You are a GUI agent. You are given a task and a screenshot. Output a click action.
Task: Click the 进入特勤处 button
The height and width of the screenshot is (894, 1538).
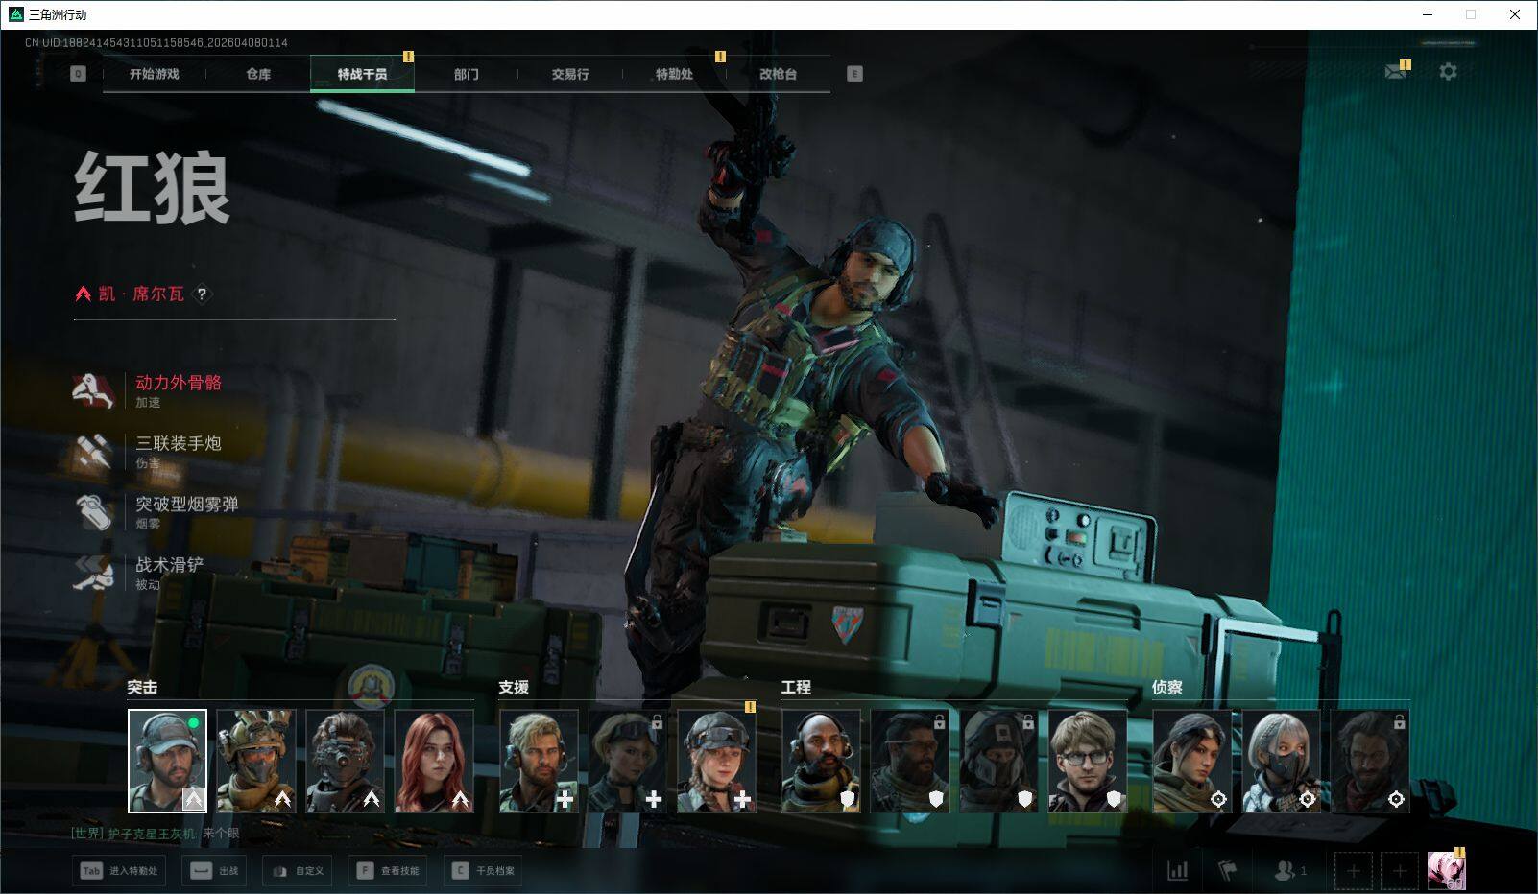click(x=120, y=871)
